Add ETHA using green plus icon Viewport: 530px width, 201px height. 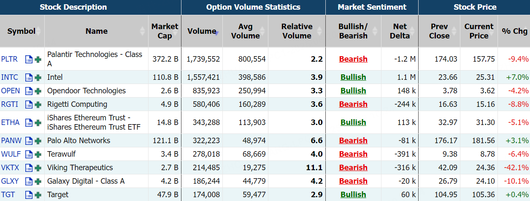38,123
